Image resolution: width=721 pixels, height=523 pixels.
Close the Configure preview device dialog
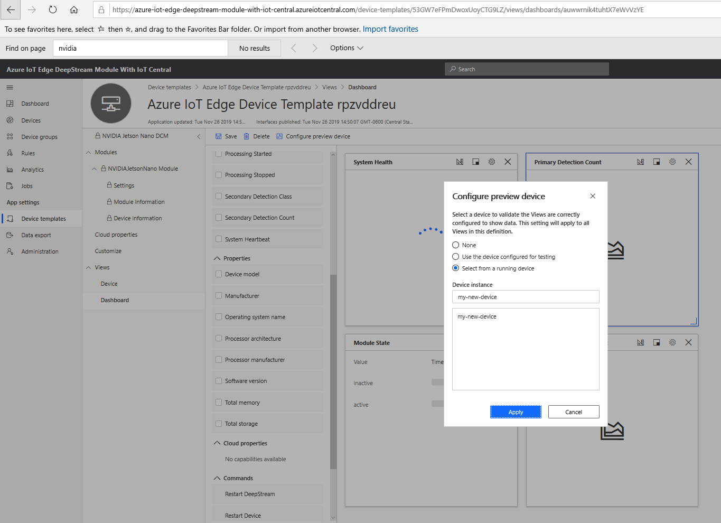click(593, 196)
